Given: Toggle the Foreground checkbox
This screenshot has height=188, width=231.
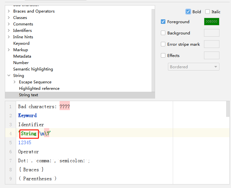Looking at the screenshot, I should pos(163,22).
